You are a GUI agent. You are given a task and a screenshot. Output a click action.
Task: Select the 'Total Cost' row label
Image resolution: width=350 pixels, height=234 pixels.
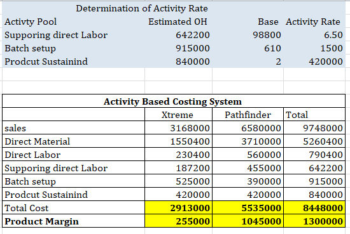26,208
